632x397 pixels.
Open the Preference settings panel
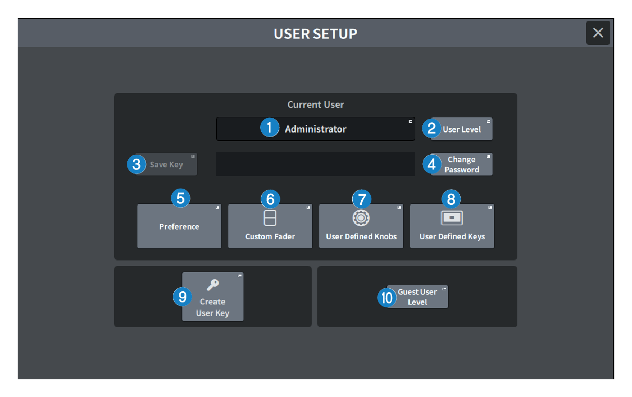[x=179, y=227]
